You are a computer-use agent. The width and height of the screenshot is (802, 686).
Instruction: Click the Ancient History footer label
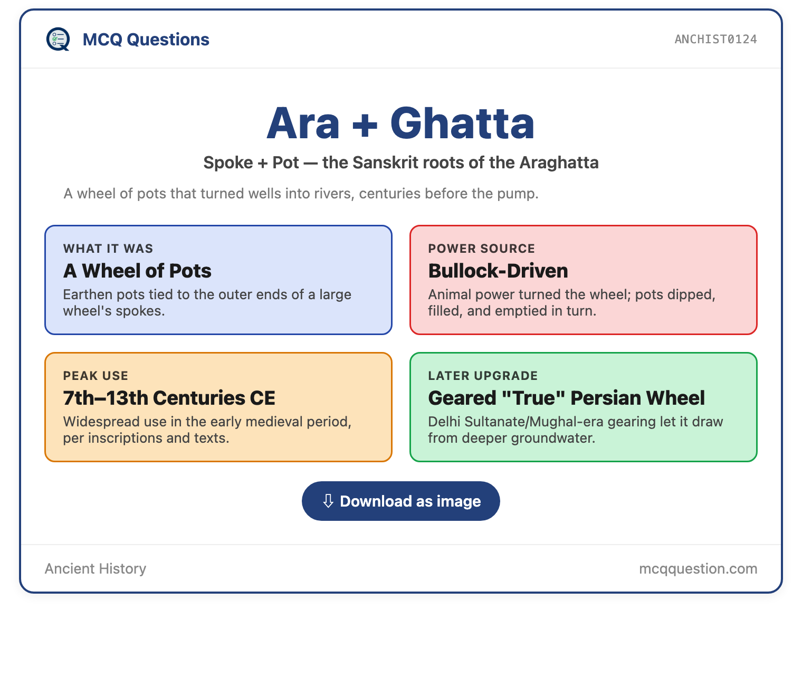tap(96, 568)
